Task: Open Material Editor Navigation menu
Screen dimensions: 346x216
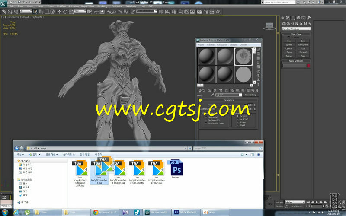Action: pos(222,45)
